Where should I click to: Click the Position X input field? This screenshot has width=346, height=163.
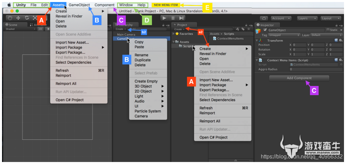pos(299,45)
